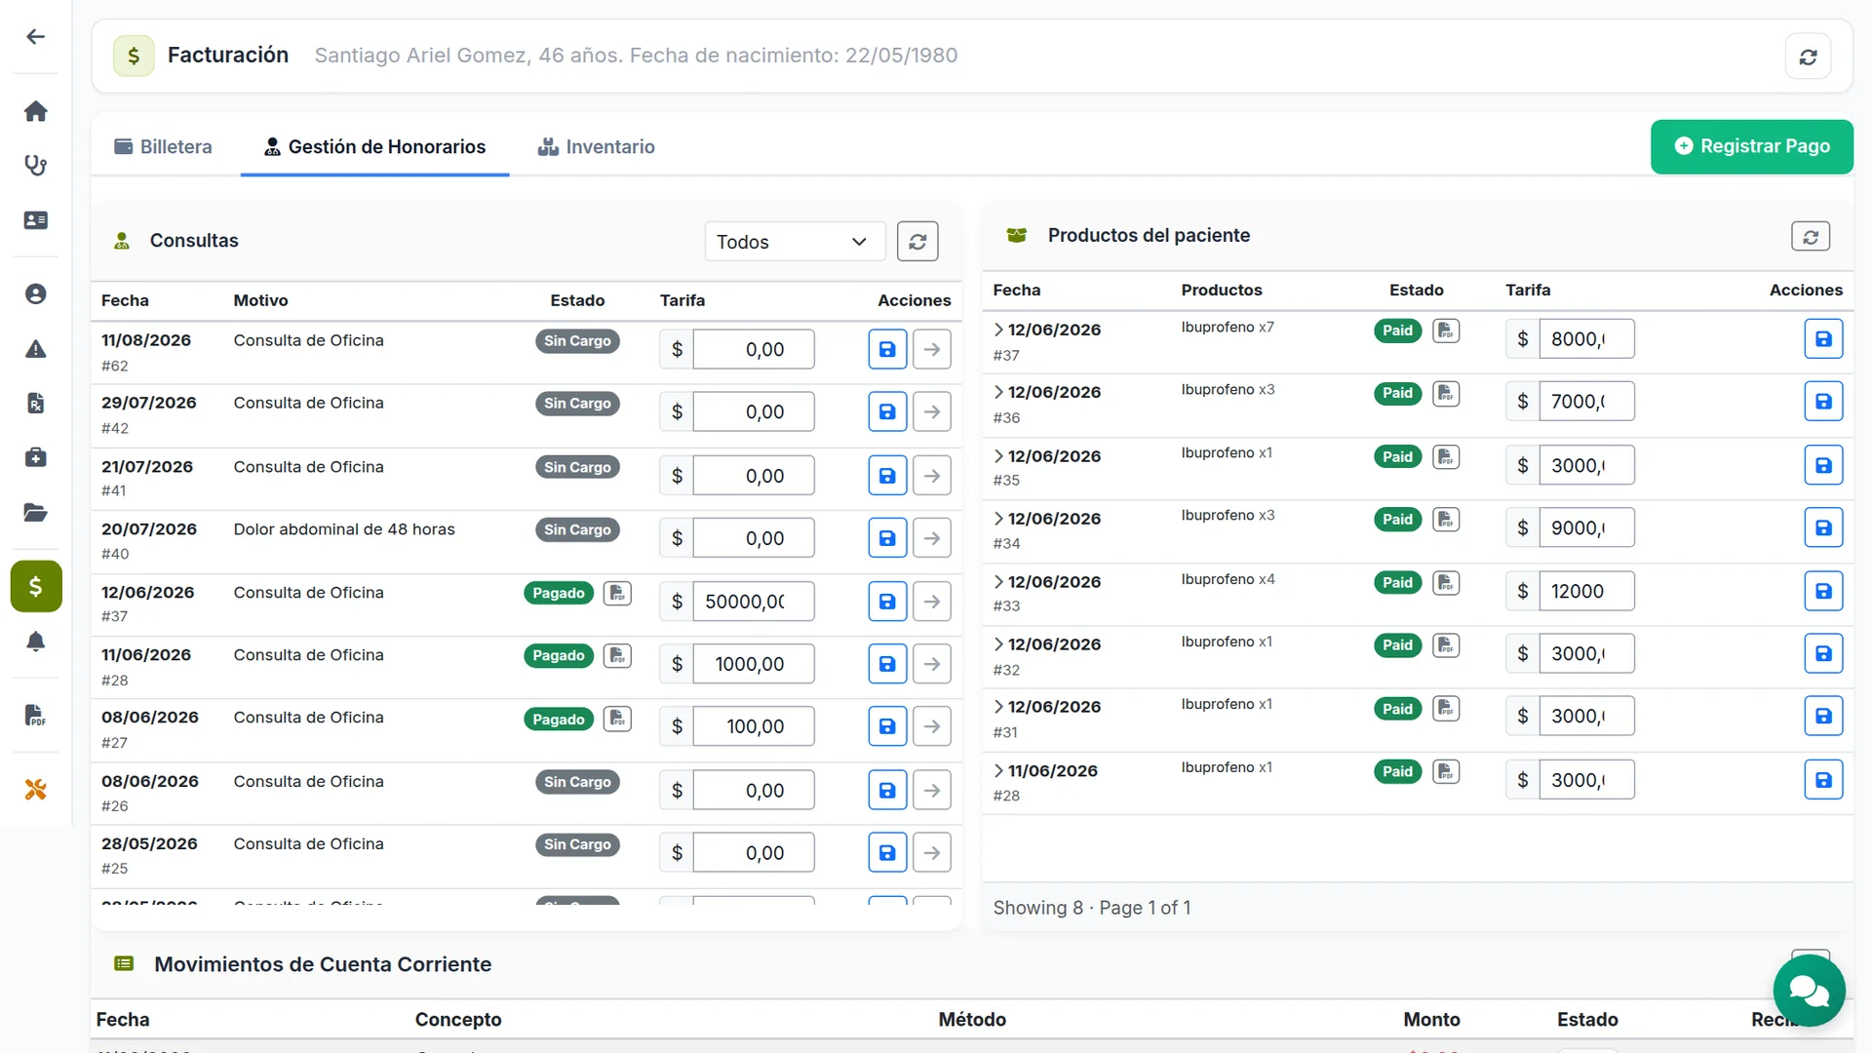Switch to the Billetera tab
Image resolution: width=1872 pixels, height=1053 pixels.
click(163, 147)
